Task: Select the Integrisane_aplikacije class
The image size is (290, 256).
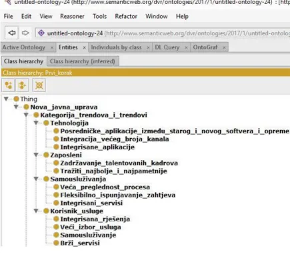Action: click(97, 147)
